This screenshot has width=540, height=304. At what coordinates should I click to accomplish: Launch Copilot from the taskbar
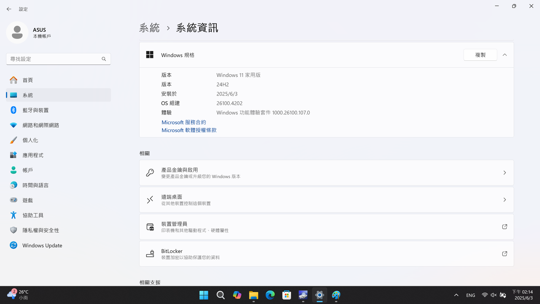[237, 295]
